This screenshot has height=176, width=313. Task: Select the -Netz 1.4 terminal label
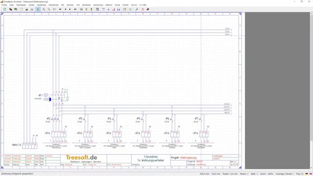[16, 145]
